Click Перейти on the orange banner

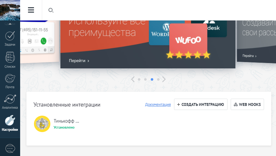tap(79, 61)
